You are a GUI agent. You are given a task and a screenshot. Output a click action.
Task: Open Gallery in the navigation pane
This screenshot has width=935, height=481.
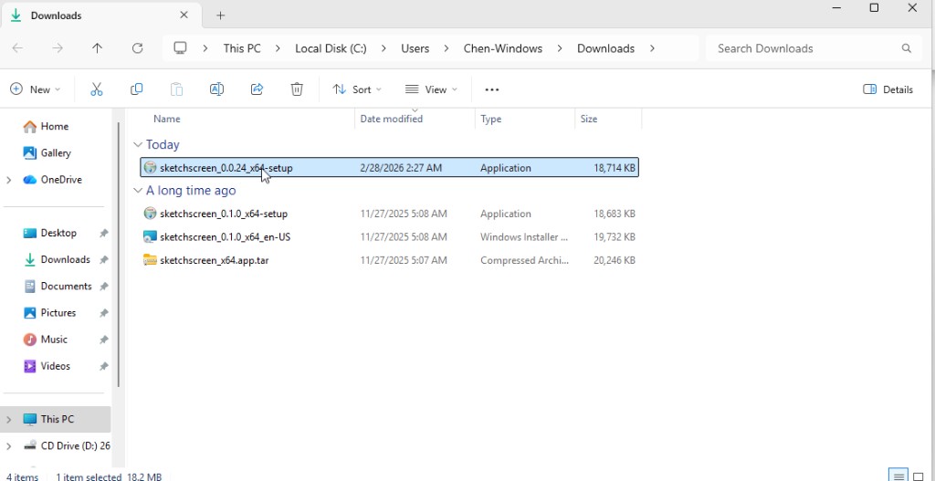pos(47,153)
